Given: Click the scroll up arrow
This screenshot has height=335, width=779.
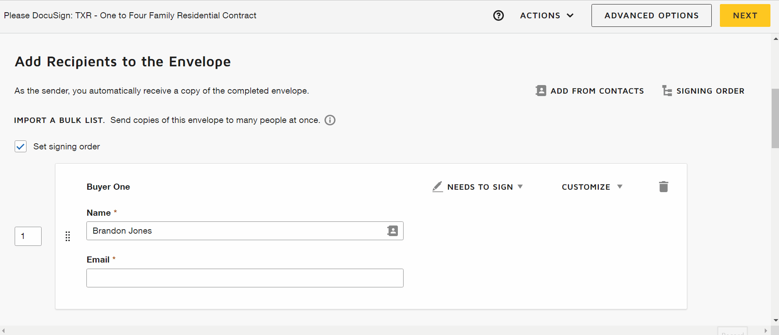Looking at the screenshot, I should click(775, 39).
